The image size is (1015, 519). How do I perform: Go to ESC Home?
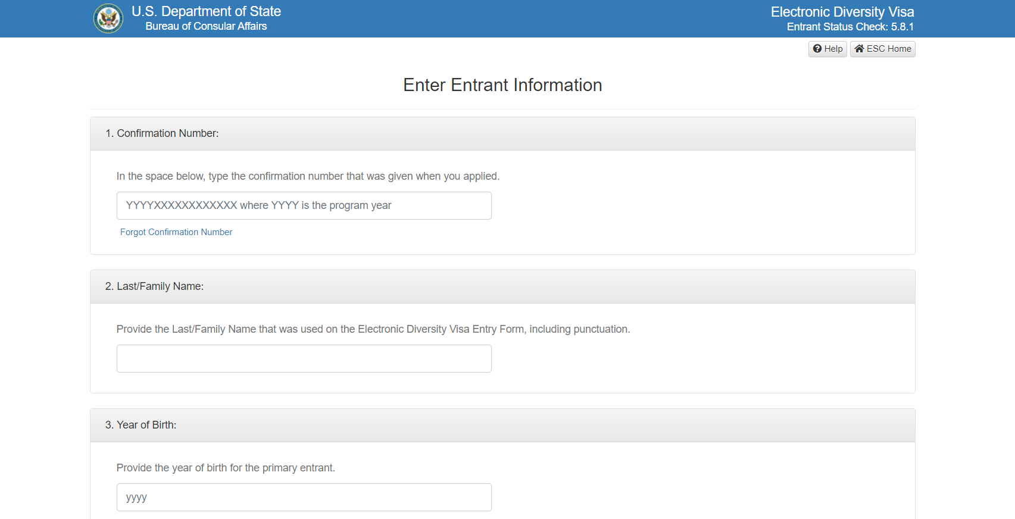click(x=882, y=49)
